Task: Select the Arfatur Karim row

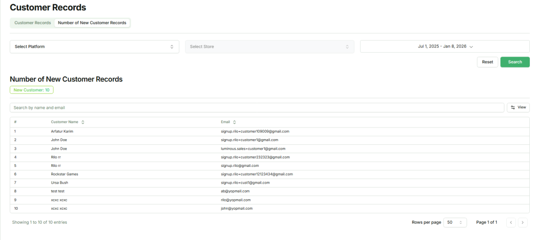Action: 62,131
